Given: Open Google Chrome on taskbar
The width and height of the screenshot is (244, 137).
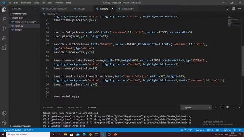Looking at the screenshot, I should (90, 134).
